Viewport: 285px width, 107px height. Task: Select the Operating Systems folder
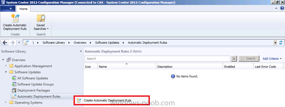[x=28, y=103]
